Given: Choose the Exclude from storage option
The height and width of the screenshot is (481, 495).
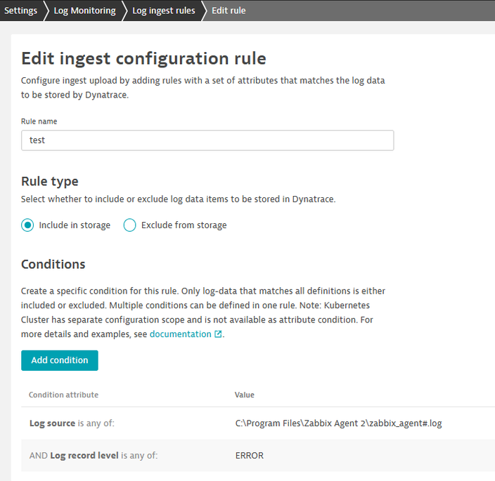Looking at the screenshot, I should pos(130,225).
